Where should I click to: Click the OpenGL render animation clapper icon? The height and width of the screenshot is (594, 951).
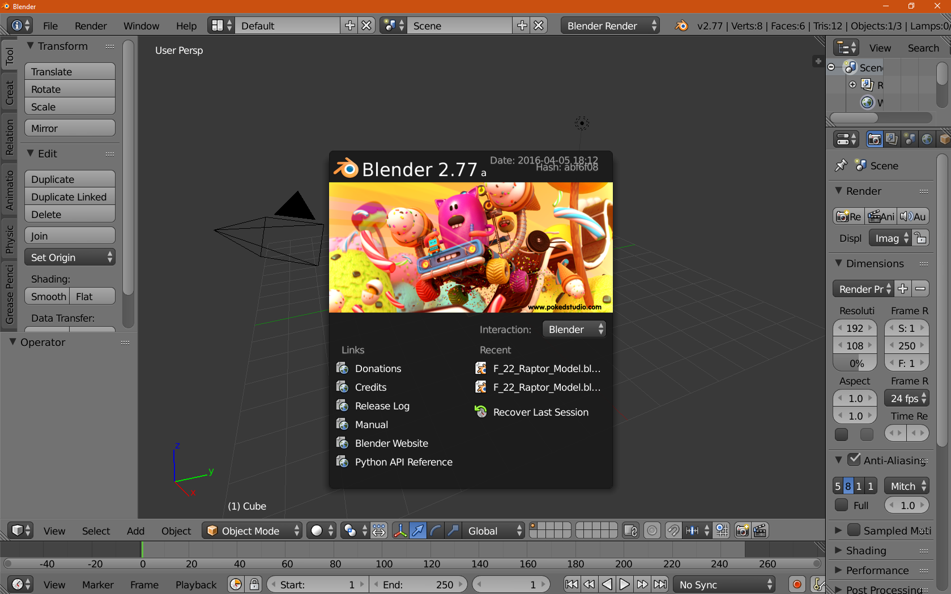(x=760, y=531)
